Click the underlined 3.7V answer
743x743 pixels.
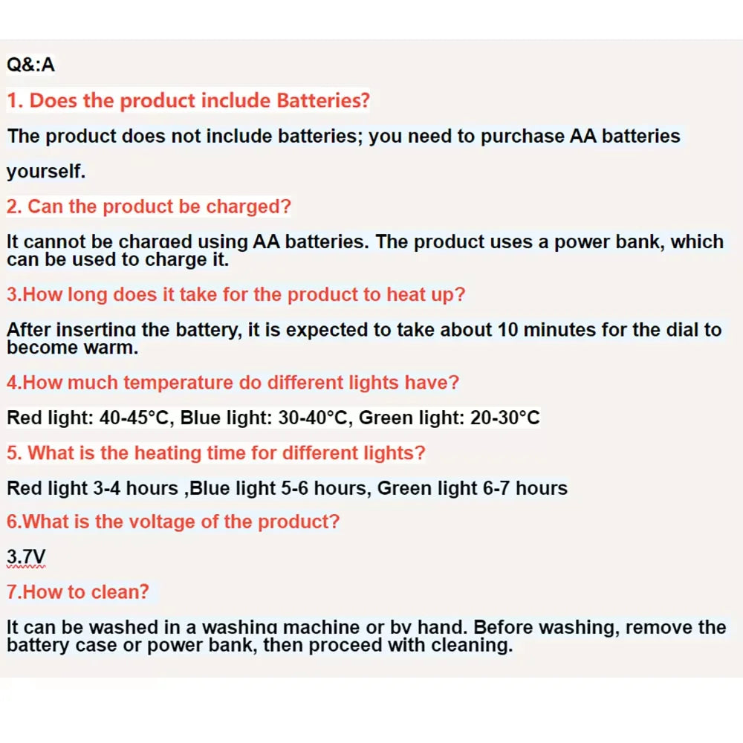[x=26, y=557]
